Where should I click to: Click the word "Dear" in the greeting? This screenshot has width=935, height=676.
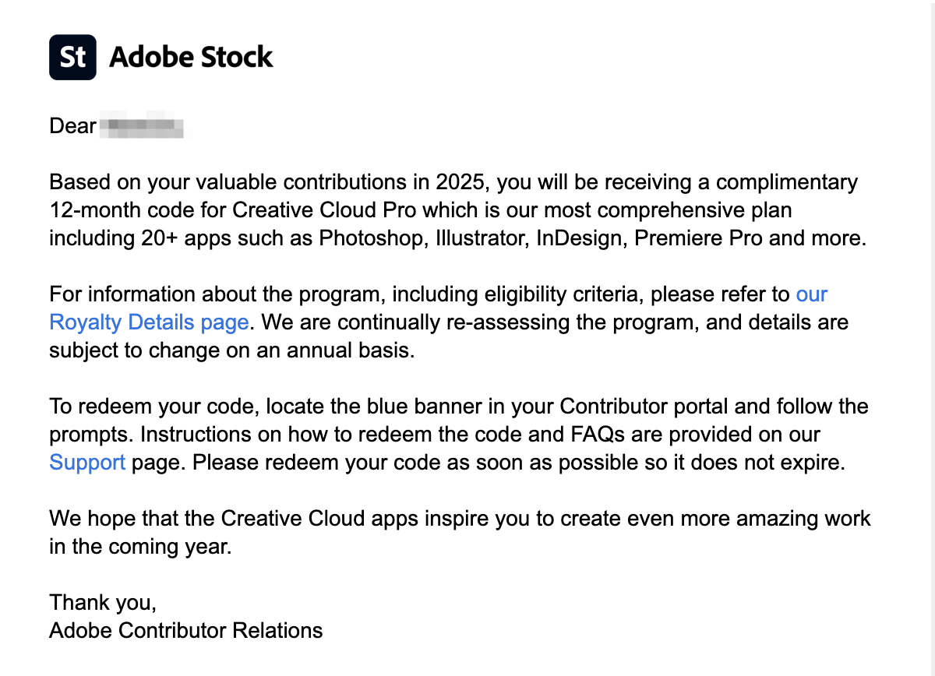pyautogui.click(x=72, y=126)
